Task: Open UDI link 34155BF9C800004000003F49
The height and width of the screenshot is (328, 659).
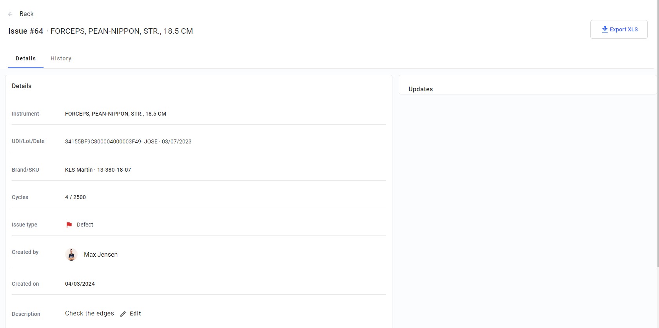Action: tap(103, 141)
